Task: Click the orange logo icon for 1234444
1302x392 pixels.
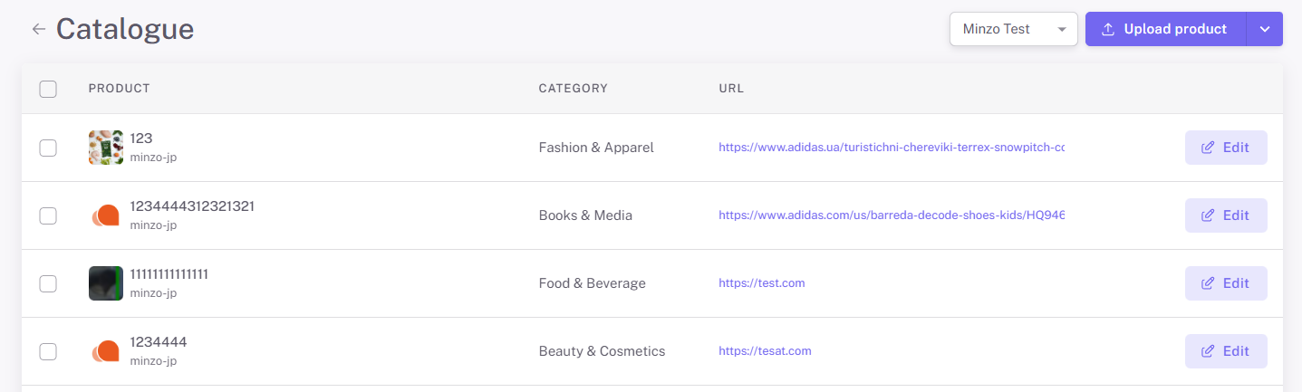Action: tap(105, 351)
